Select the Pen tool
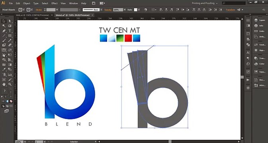 (x=4, y=31)
